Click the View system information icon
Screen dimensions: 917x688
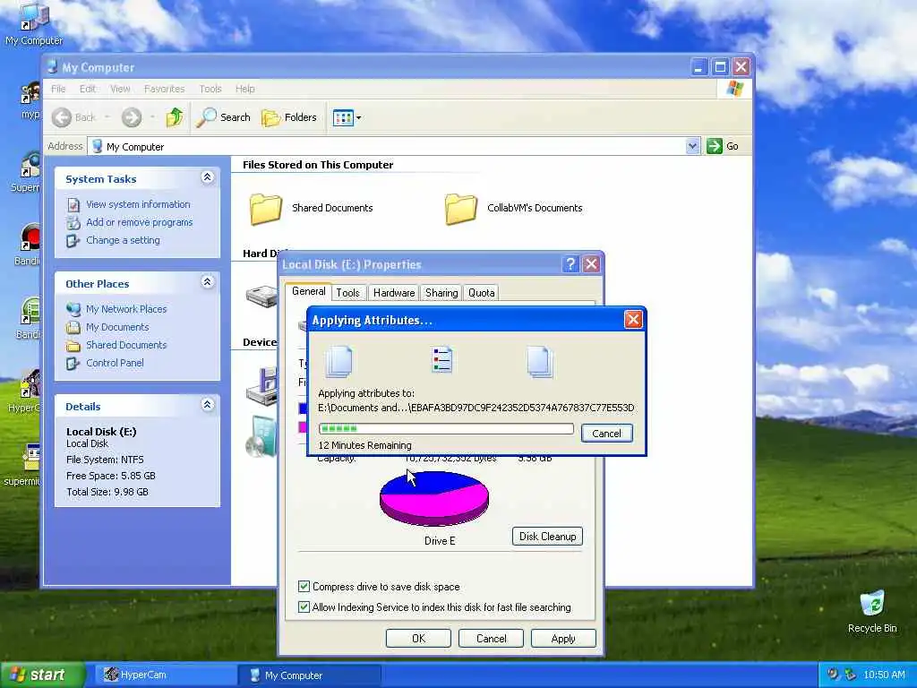point(73,205)
